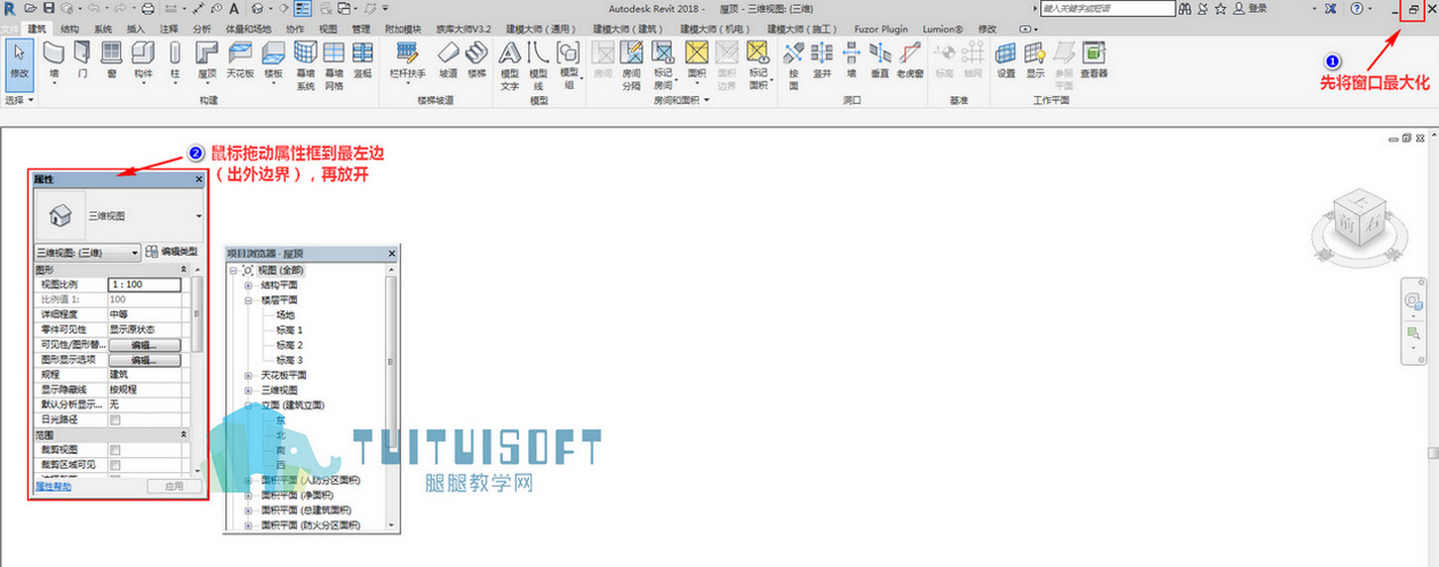Toggle the 裁剪区域可见 checkbox
This screenshot has height=567, width=1439.
point(115,465)
